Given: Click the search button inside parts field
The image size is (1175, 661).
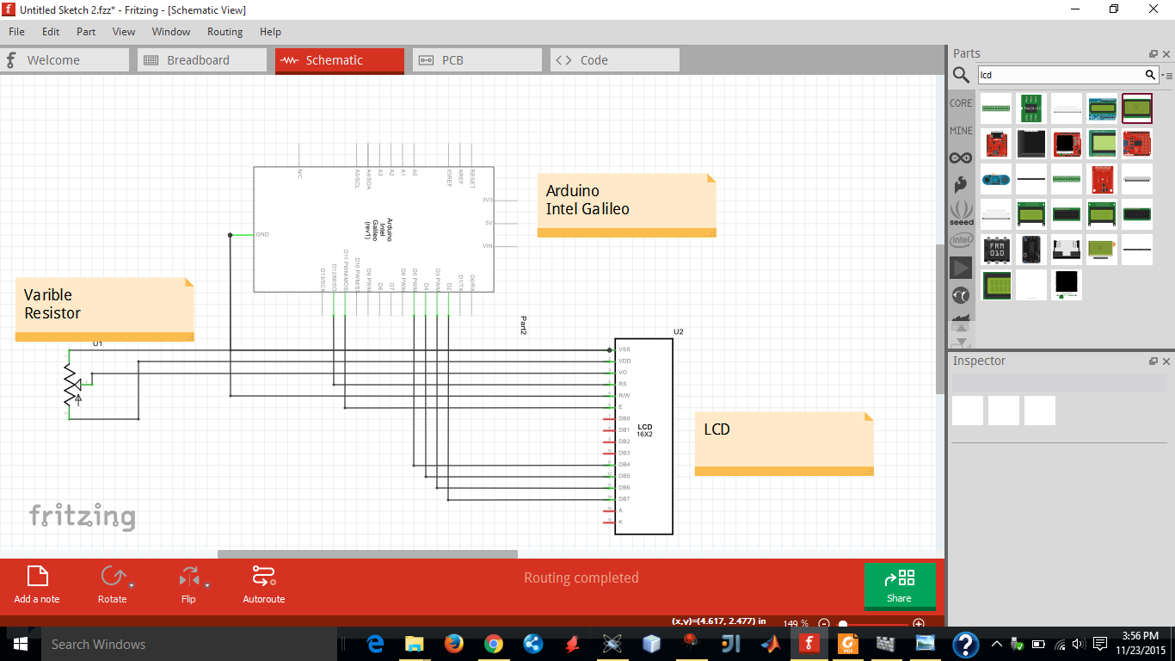Looking at the screenshot, I should (1150, 75).
